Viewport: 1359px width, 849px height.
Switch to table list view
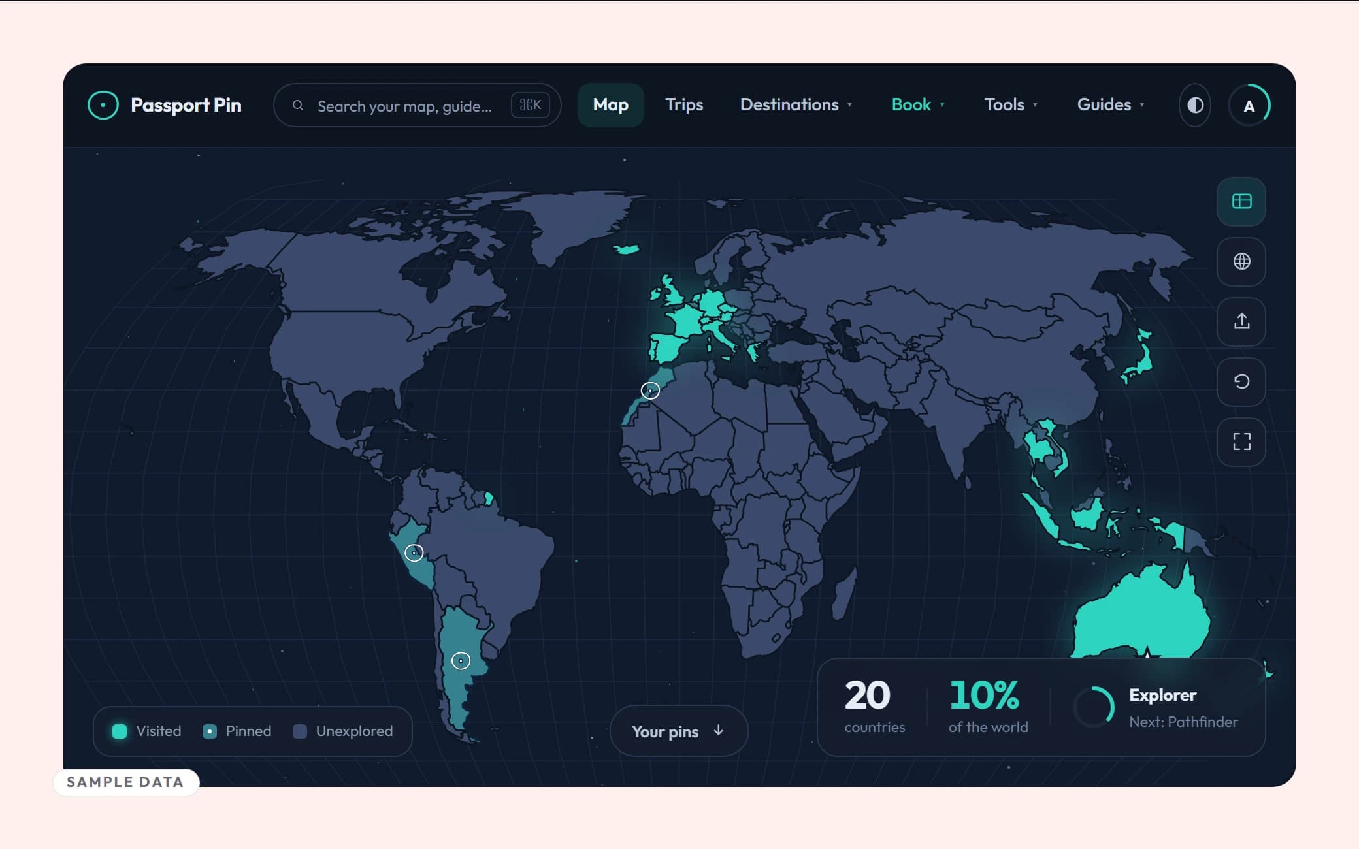point(1241,201)
